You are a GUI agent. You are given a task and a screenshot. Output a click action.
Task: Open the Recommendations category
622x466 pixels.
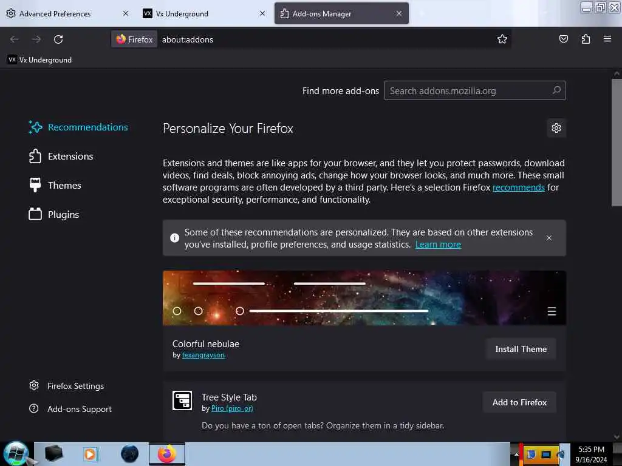(78, 127)
